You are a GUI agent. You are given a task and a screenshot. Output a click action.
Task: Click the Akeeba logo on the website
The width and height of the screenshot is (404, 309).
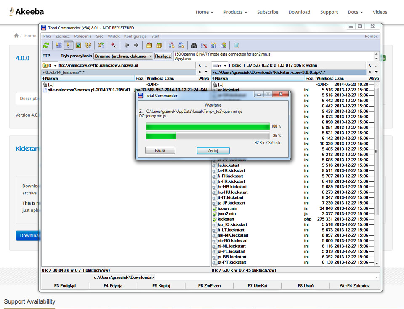(x=27, y=12)
